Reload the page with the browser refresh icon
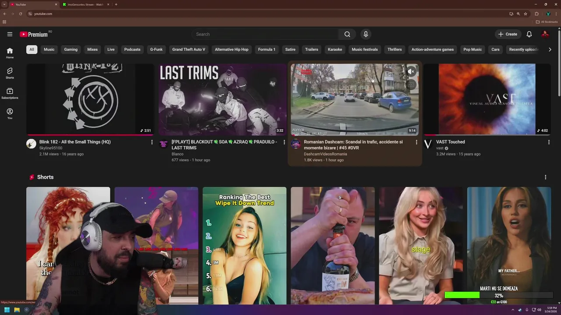This screenshot has width=561, height=315. (20, 14)
